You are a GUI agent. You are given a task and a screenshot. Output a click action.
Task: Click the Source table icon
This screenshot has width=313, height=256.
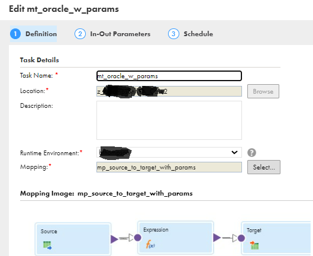coord(47,245)
